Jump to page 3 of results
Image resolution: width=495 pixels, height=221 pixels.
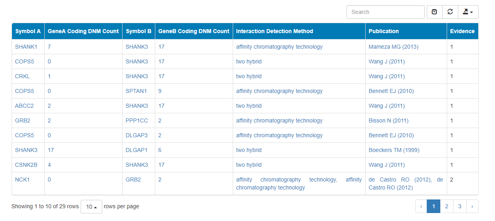point(460,206)
